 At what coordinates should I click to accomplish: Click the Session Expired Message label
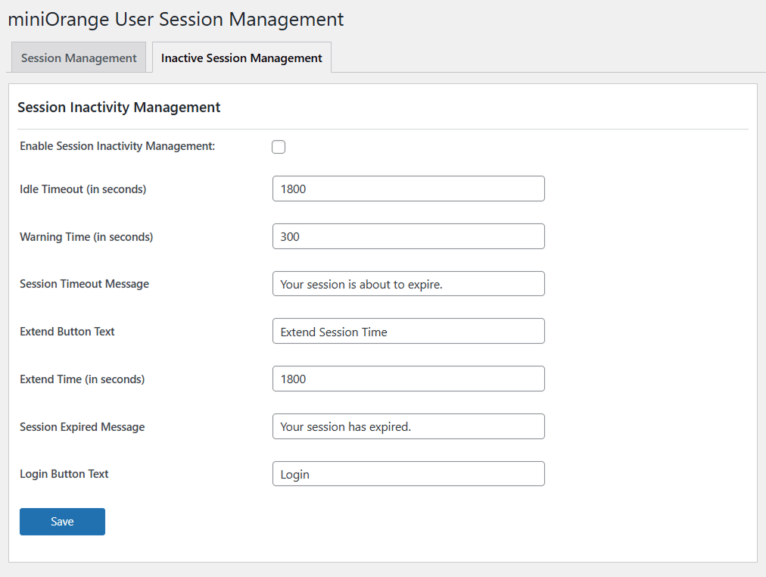coord(82,427)
